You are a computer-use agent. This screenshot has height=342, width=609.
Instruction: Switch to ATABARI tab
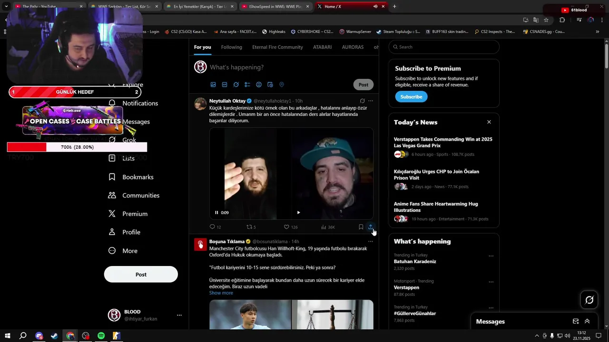pyautogui.click(x=323, y=47)
